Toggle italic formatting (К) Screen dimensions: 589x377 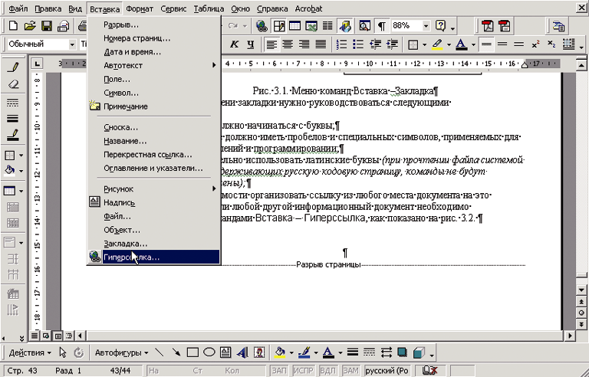(x=235, y=44)
